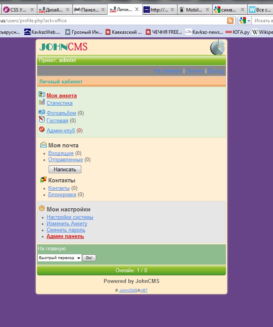The image size is (273, 327).
Task: Click На главную in the green footer
Action: point(52,249)
